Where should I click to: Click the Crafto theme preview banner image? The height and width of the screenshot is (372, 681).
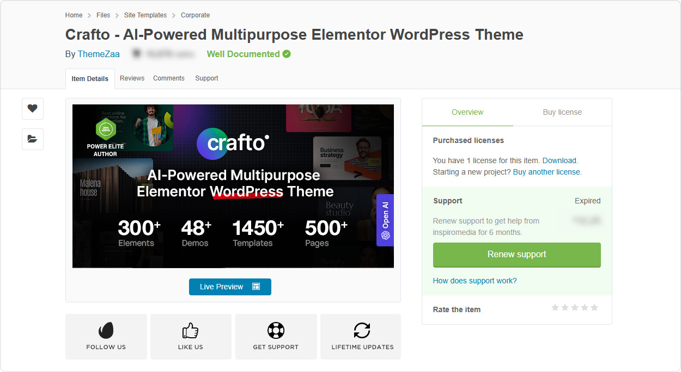(233, 186)
